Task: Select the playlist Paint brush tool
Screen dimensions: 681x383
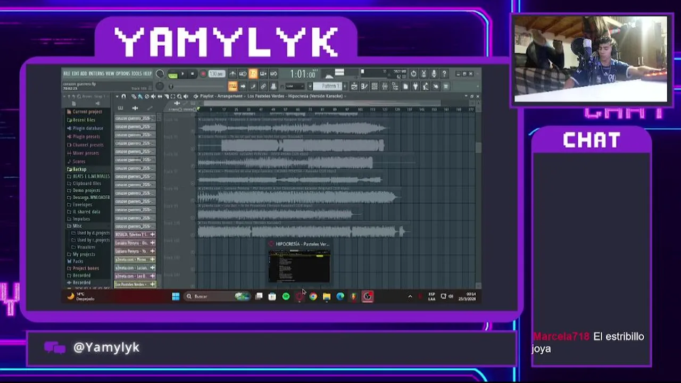Action: coord(140,96)
